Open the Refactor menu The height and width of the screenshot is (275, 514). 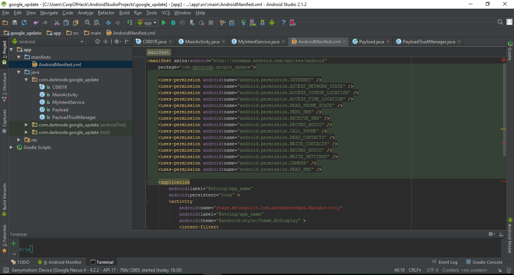click(106, 13)
